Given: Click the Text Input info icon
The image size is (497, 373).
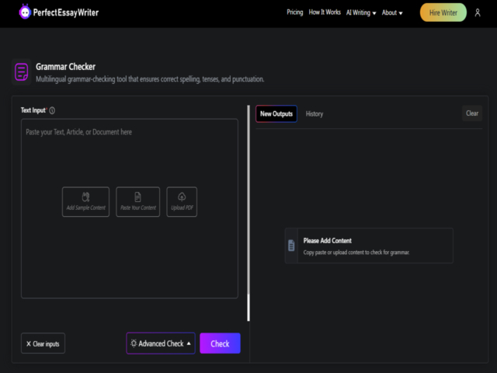Looking at the screenshot, I should 52,111.
